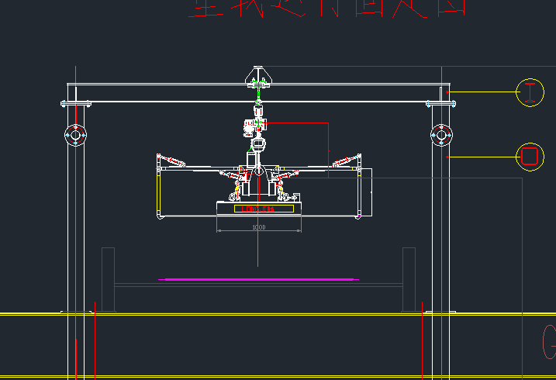This screenshot has width=556, height=380.
Task: Select the circular flange on the right column
Action: point(441,135)
